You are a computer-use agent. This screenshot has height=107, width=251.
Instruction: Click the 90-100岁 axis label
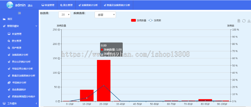(x=222, y=104)
